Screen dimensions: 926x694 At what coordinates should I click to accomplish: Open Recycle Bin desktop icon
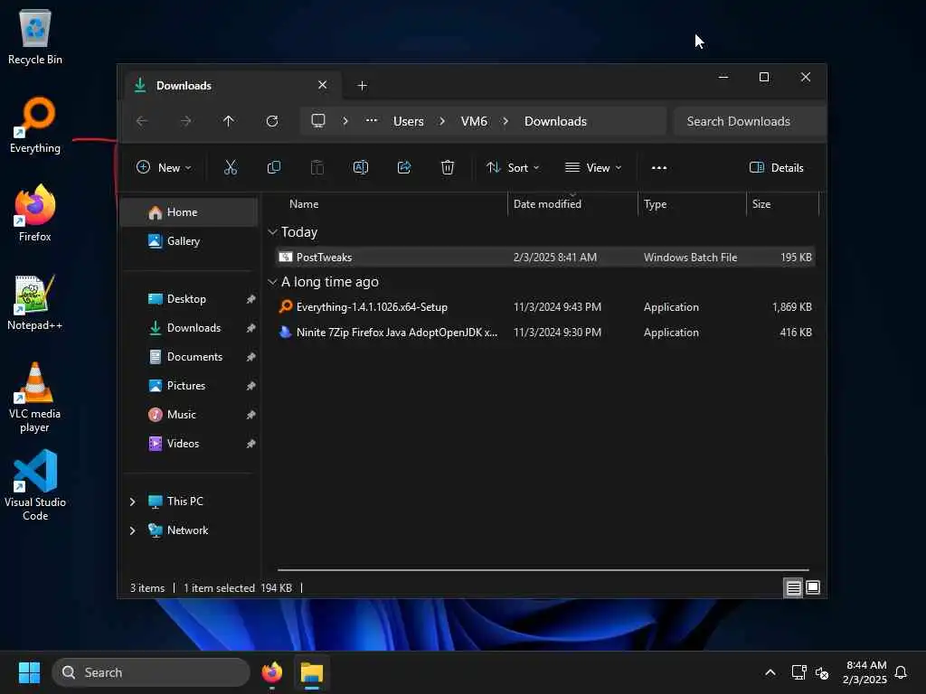(35, 37)
